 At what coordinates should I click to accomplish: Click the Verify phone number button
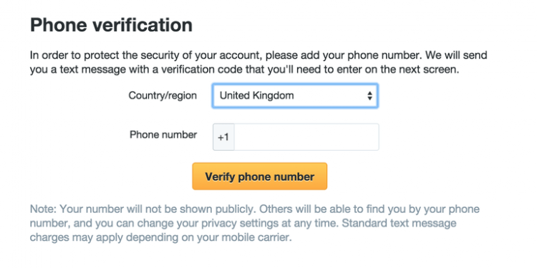point(260,177)
